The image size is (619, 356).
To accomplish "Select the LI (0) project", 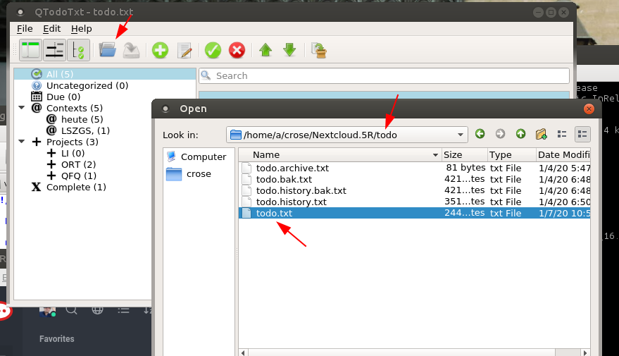I will point(73,153).
